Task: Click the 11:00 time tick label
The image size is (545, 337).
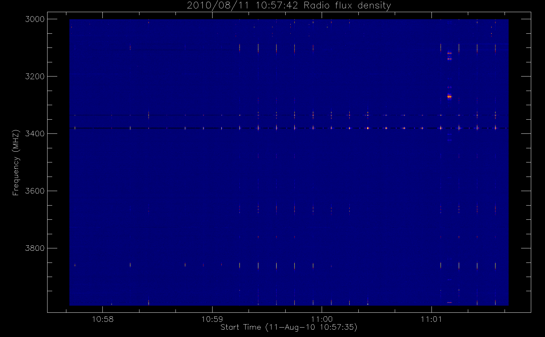Action: point(322,319)
